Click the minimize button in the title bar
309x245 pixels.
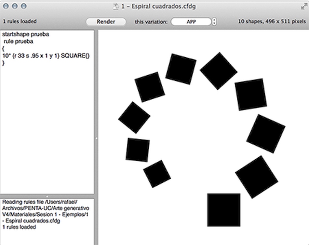coord(15,6)
